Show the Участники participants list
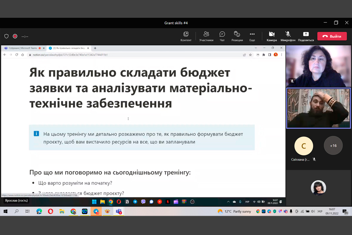 pyautogui.click(x=206, y=36)
